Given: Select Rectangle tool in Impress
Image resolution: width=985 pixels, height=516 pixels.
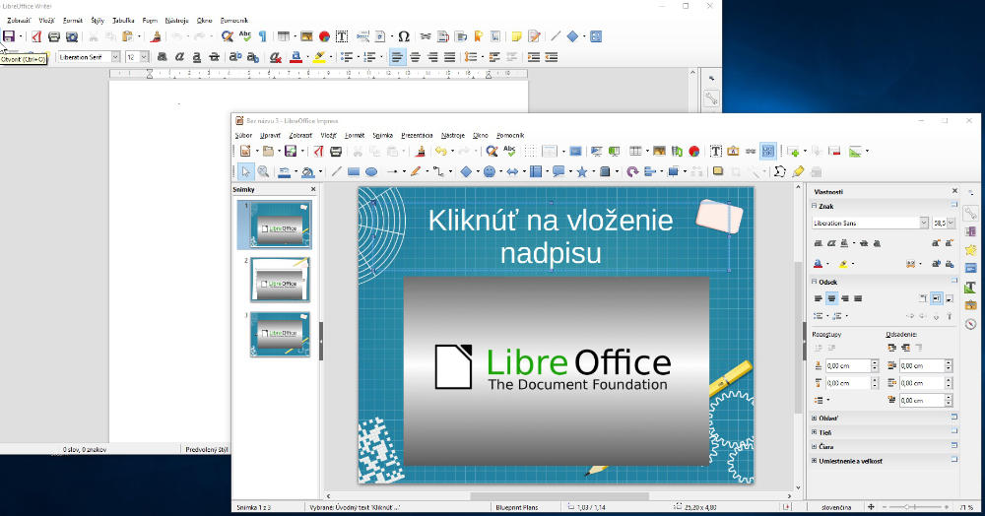Looking at the screenshot, I should click(354, 171).
